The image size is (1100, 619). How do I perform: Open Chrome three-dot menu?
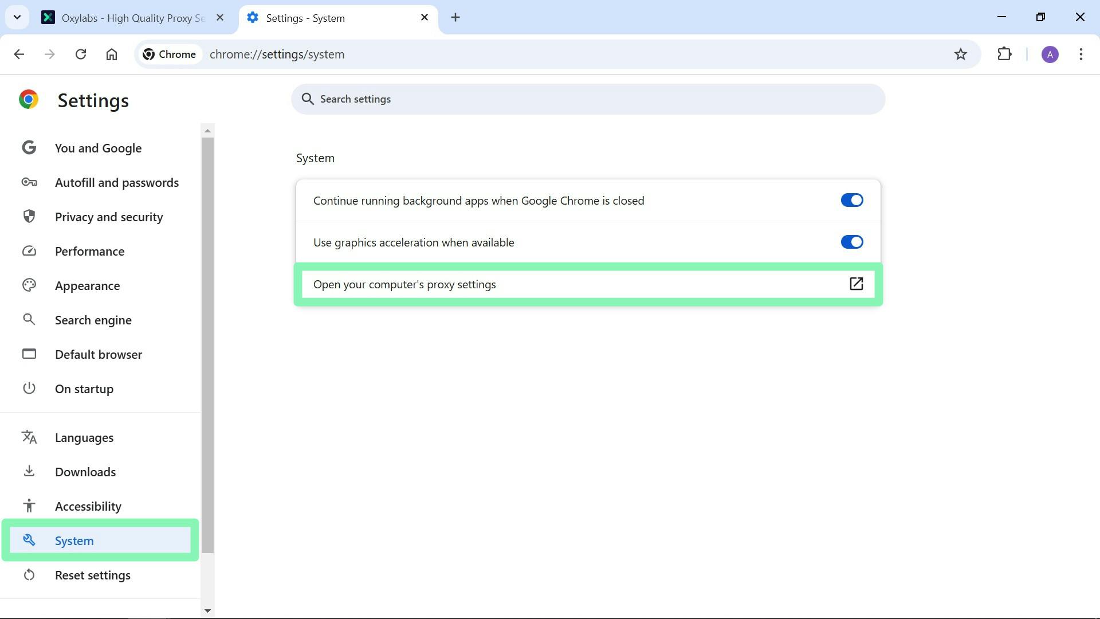[1081, 54]
